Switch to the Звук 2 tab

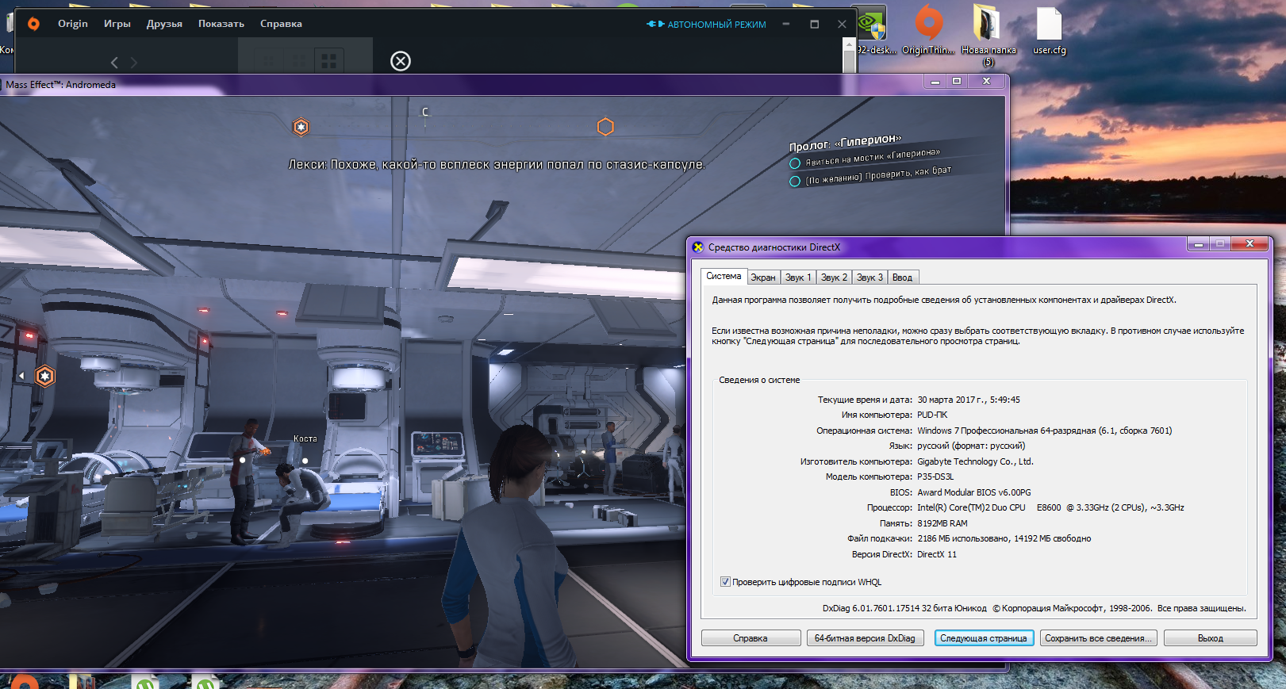834,278
